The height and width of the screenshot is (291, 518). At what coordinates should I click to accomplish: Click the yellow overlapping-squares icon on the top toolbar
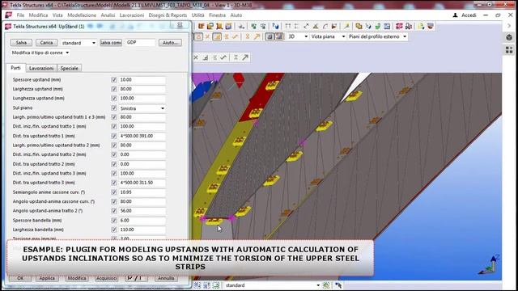(x=359, y=26)
